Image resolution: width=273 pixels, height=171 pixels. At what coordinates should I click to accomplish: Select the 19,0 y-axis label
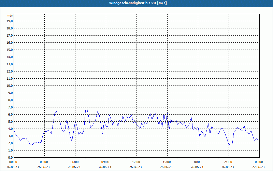(10, 21)
